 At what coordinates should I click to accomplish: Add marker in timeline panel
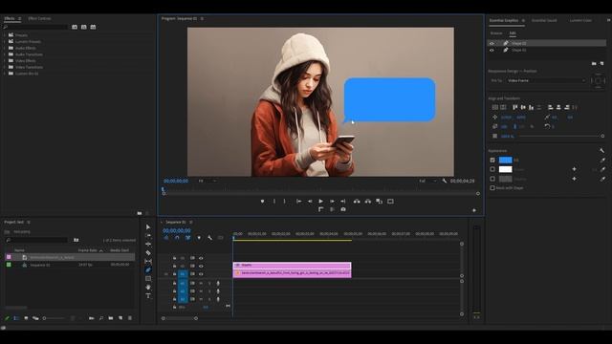[199, 238]
